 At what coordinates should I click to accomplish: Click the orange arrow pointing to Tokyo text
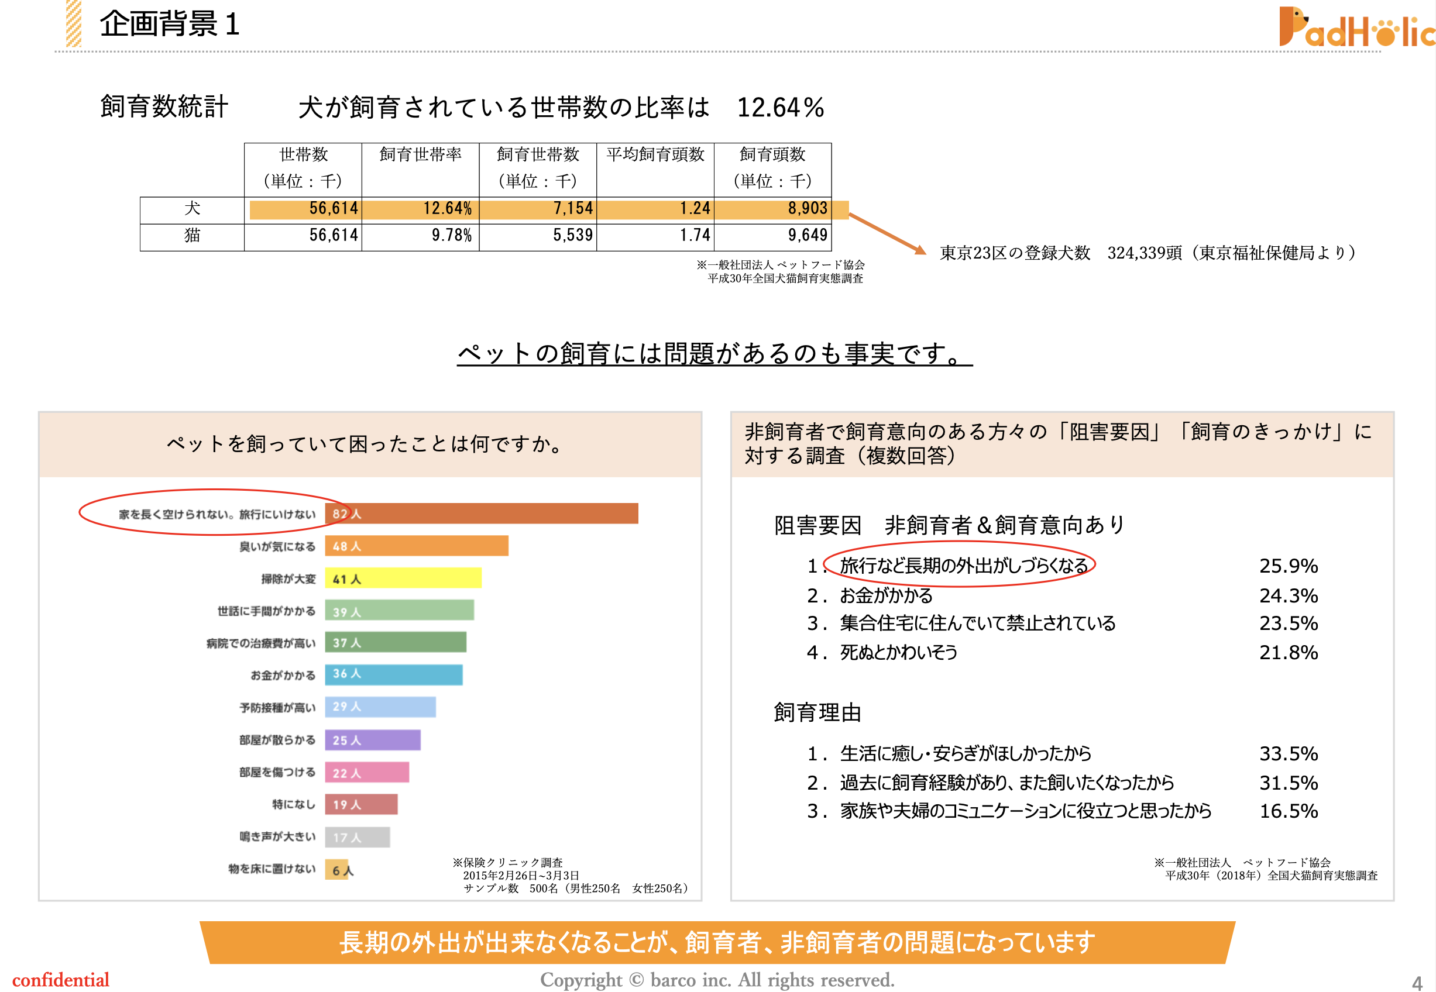887,233
